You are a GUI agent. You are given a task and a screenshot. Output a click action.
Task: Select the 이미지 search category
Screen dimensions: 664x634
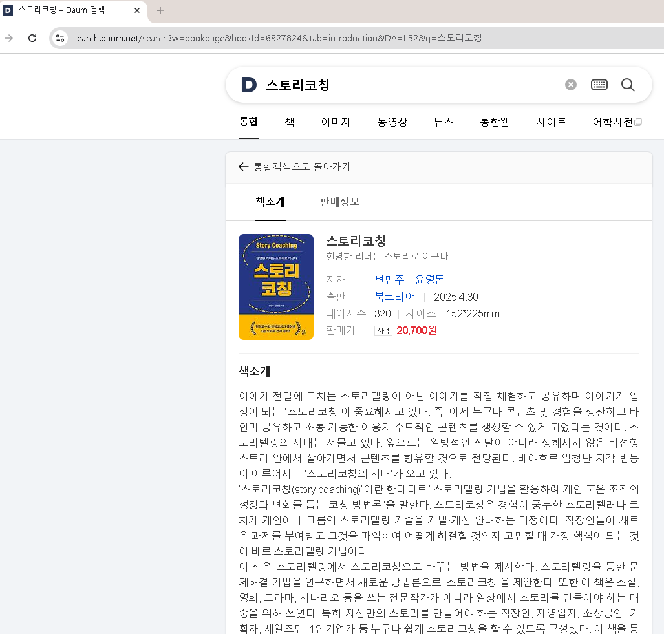[x=336, y=122]
